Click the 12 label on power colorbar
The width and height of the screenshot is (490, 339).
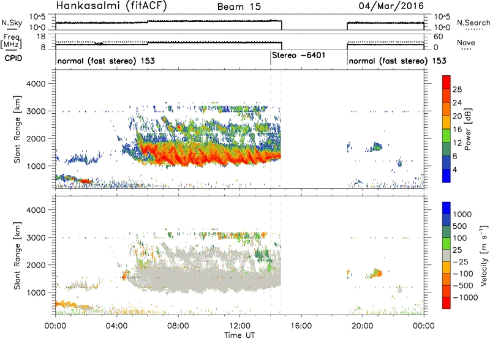click(457, 143)
